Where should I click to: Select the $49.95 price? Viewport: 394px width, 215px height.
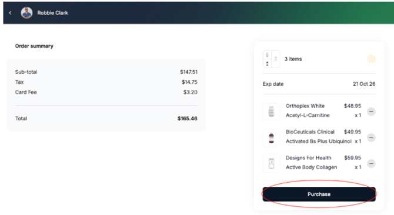point(352,132)
